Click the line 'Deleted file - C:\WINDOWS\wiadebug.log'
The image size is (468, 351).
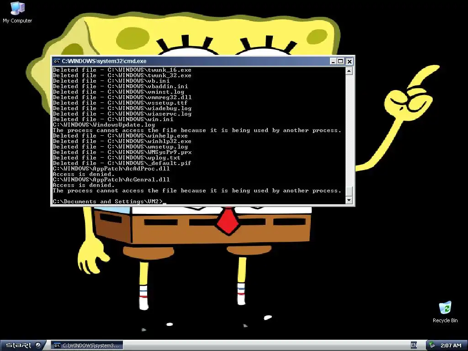tap(122, 108)
